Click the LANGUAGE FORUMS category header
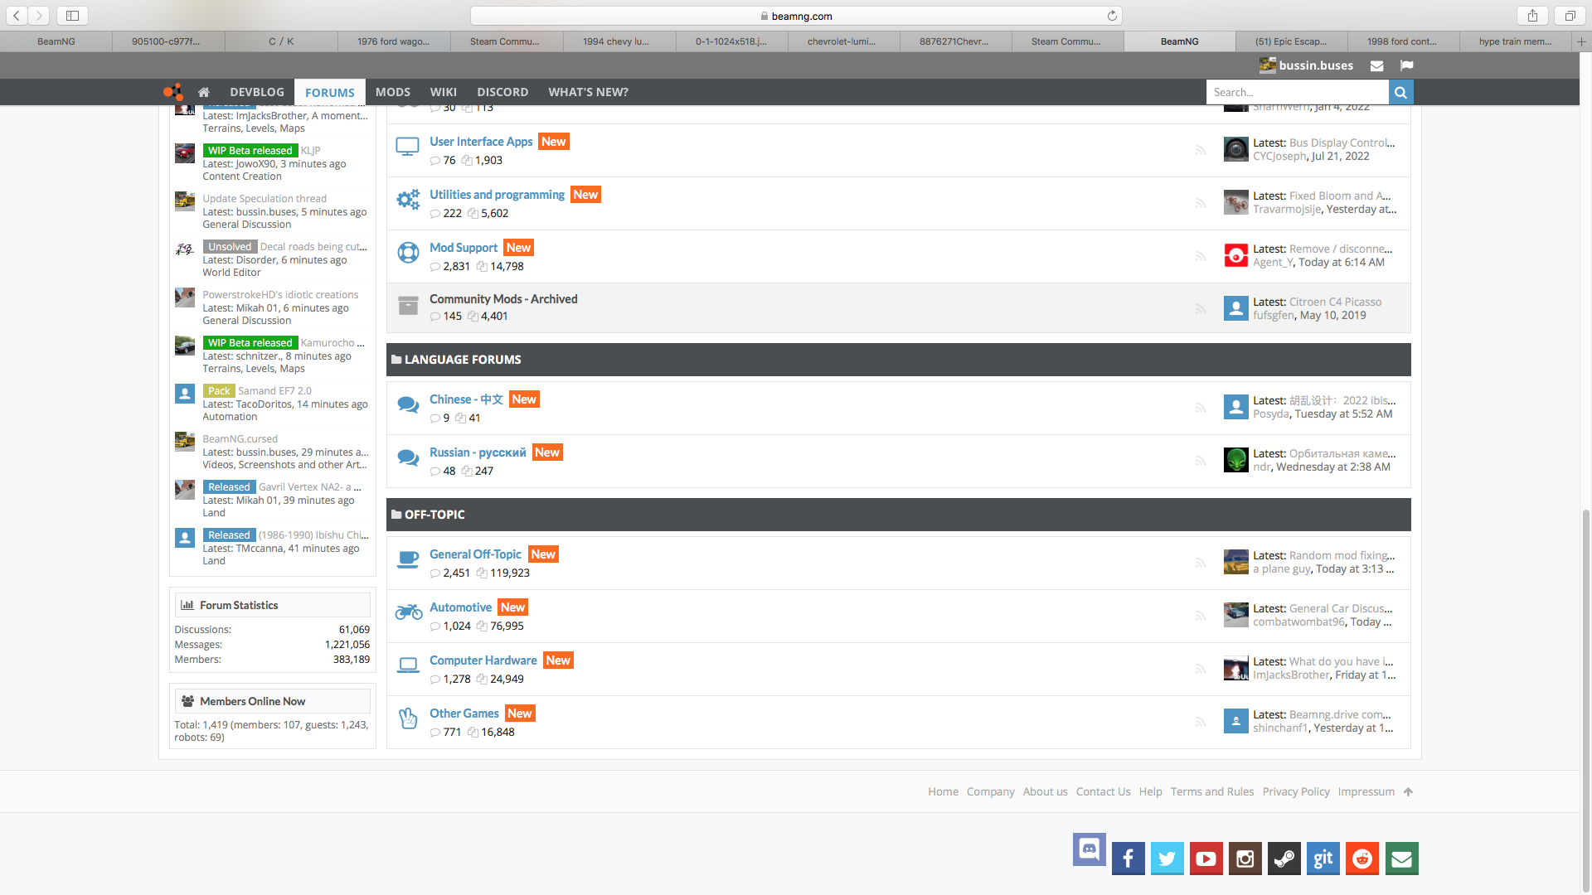Viewport: 1592px width, 895px height. click(x=899, y=360)
